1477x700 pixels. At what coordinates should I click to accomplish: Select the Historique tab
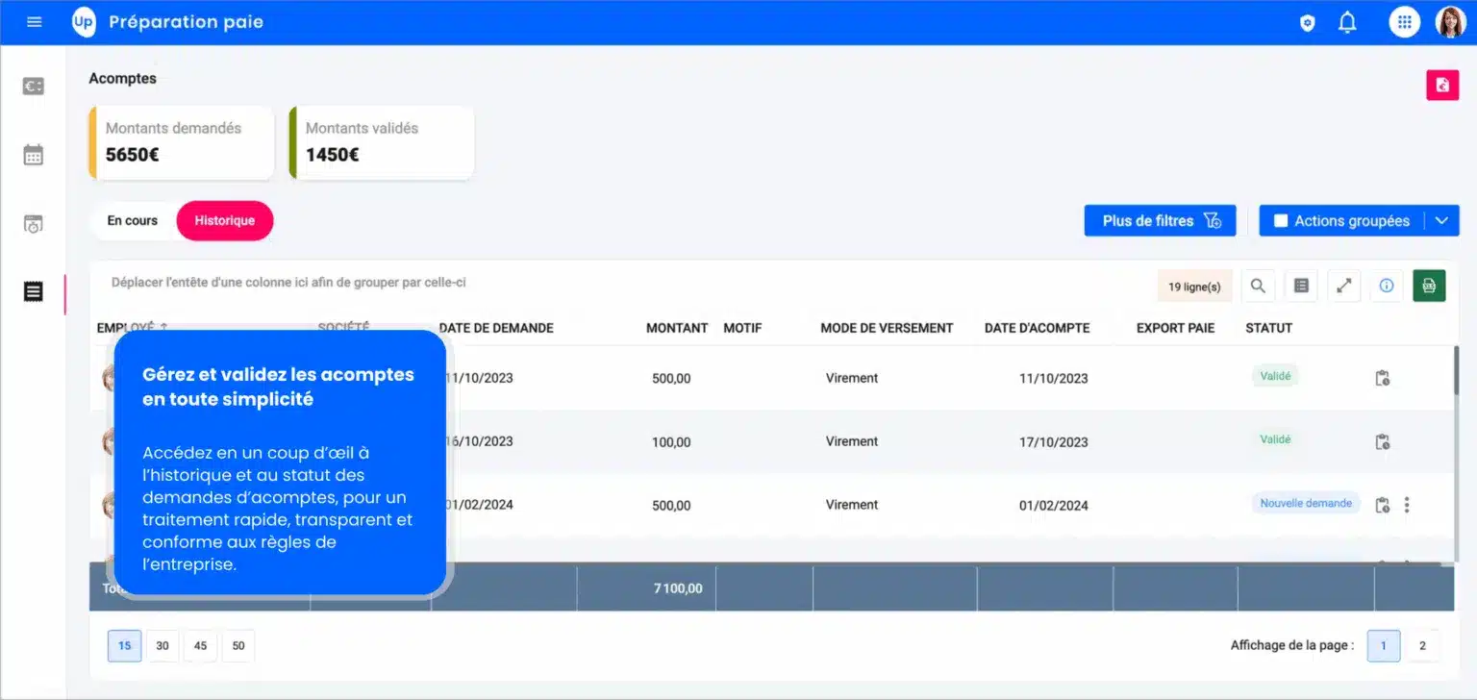(x=224, y=220)
